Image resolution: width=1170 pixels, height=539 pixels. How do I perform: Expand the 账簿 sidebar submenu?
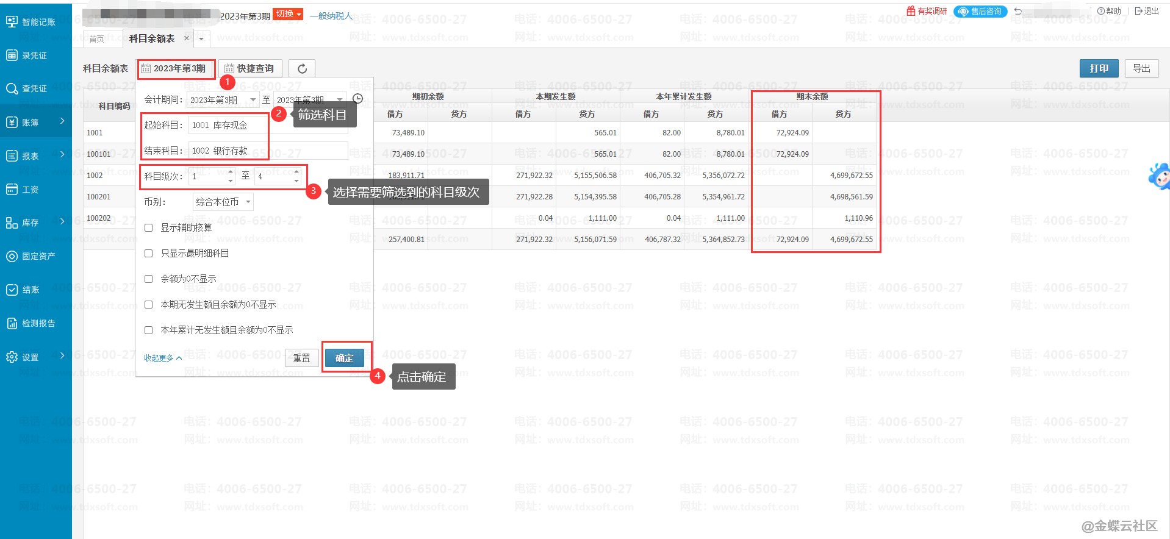(x=35, y=123)
